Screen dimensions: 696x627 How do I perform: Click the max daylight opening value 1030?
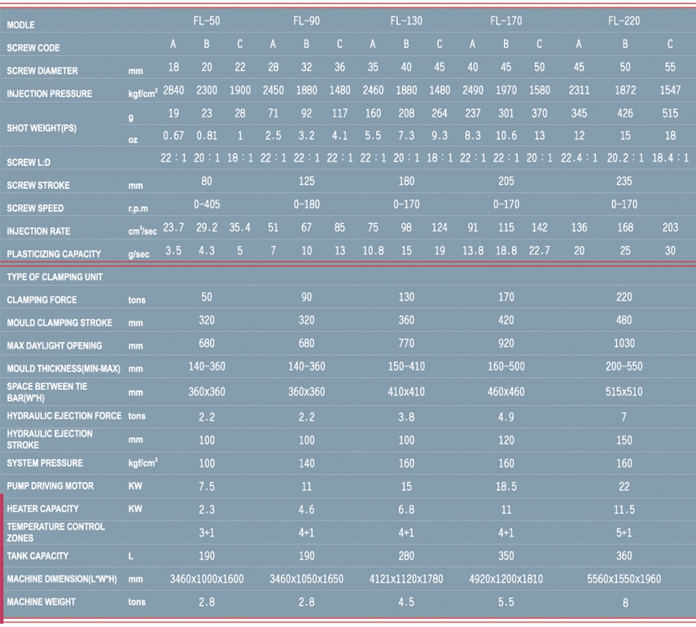[624, 344]
